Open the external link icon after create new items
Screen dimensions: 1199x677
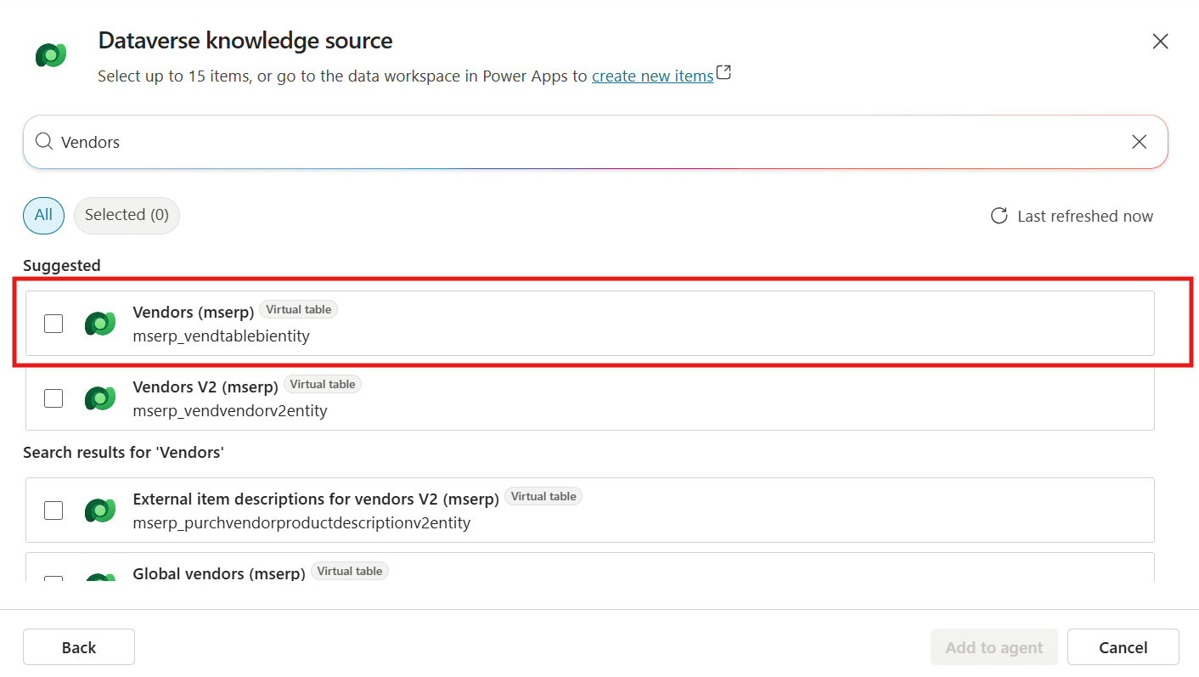click(x=723, y=73)
